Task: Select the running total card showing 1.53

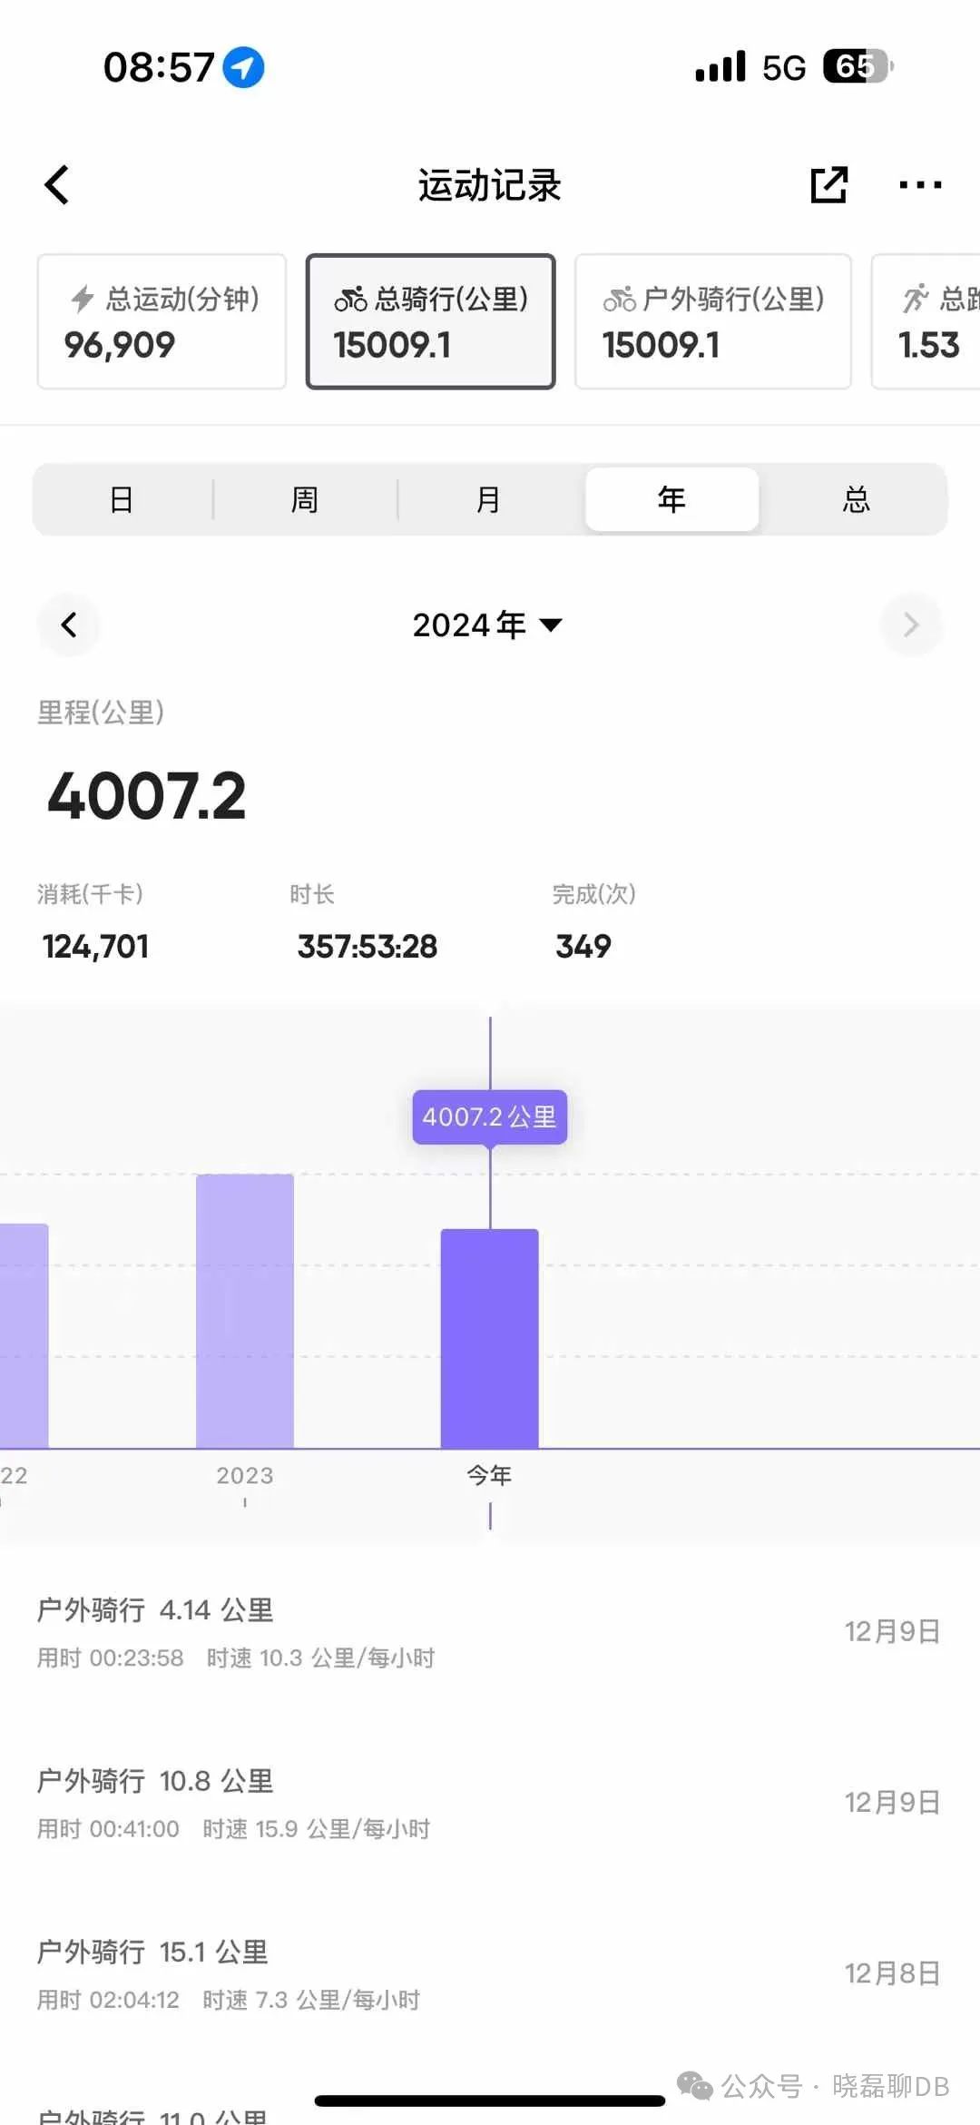Action: (x=926, y=321)
